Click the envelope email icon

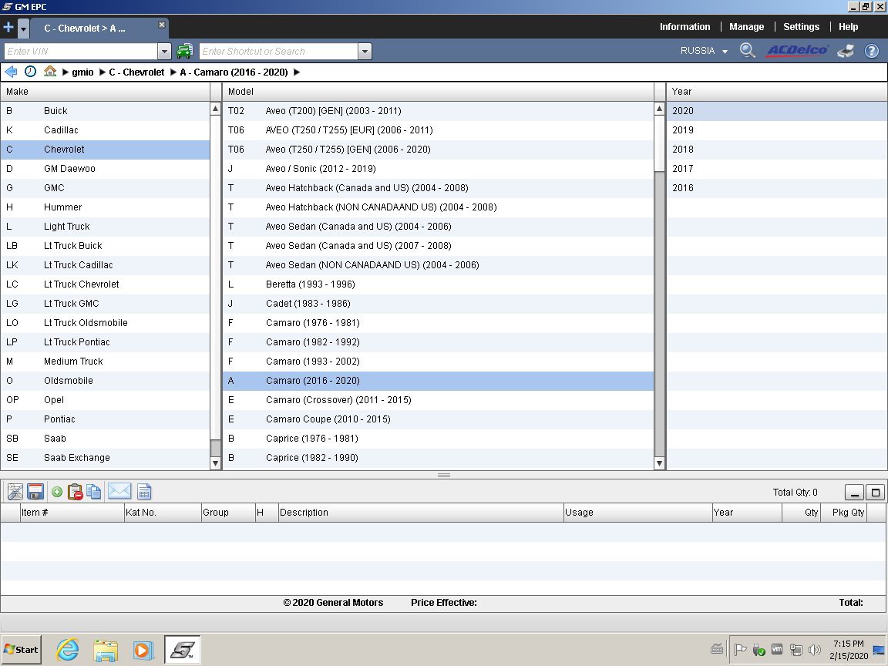119,492
